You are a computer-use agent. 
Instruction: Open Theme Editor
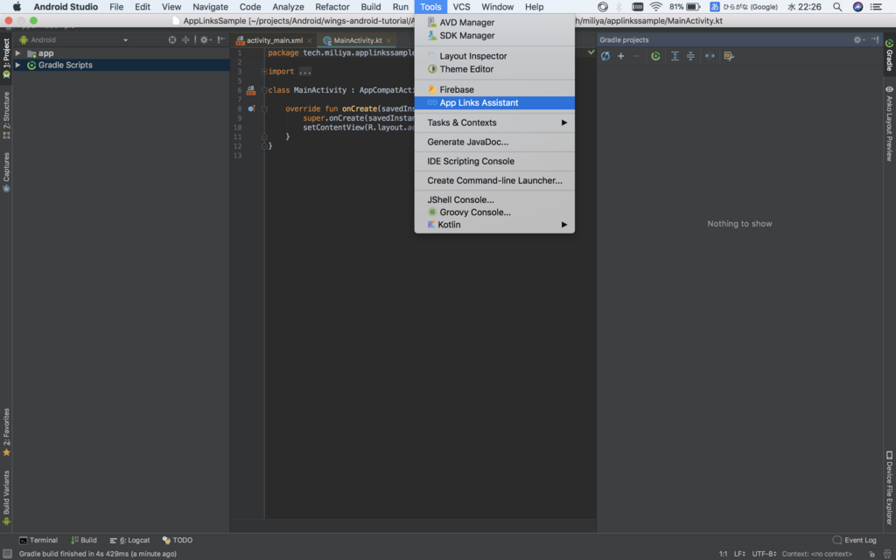pyautogui.click(x=494, y=69)
